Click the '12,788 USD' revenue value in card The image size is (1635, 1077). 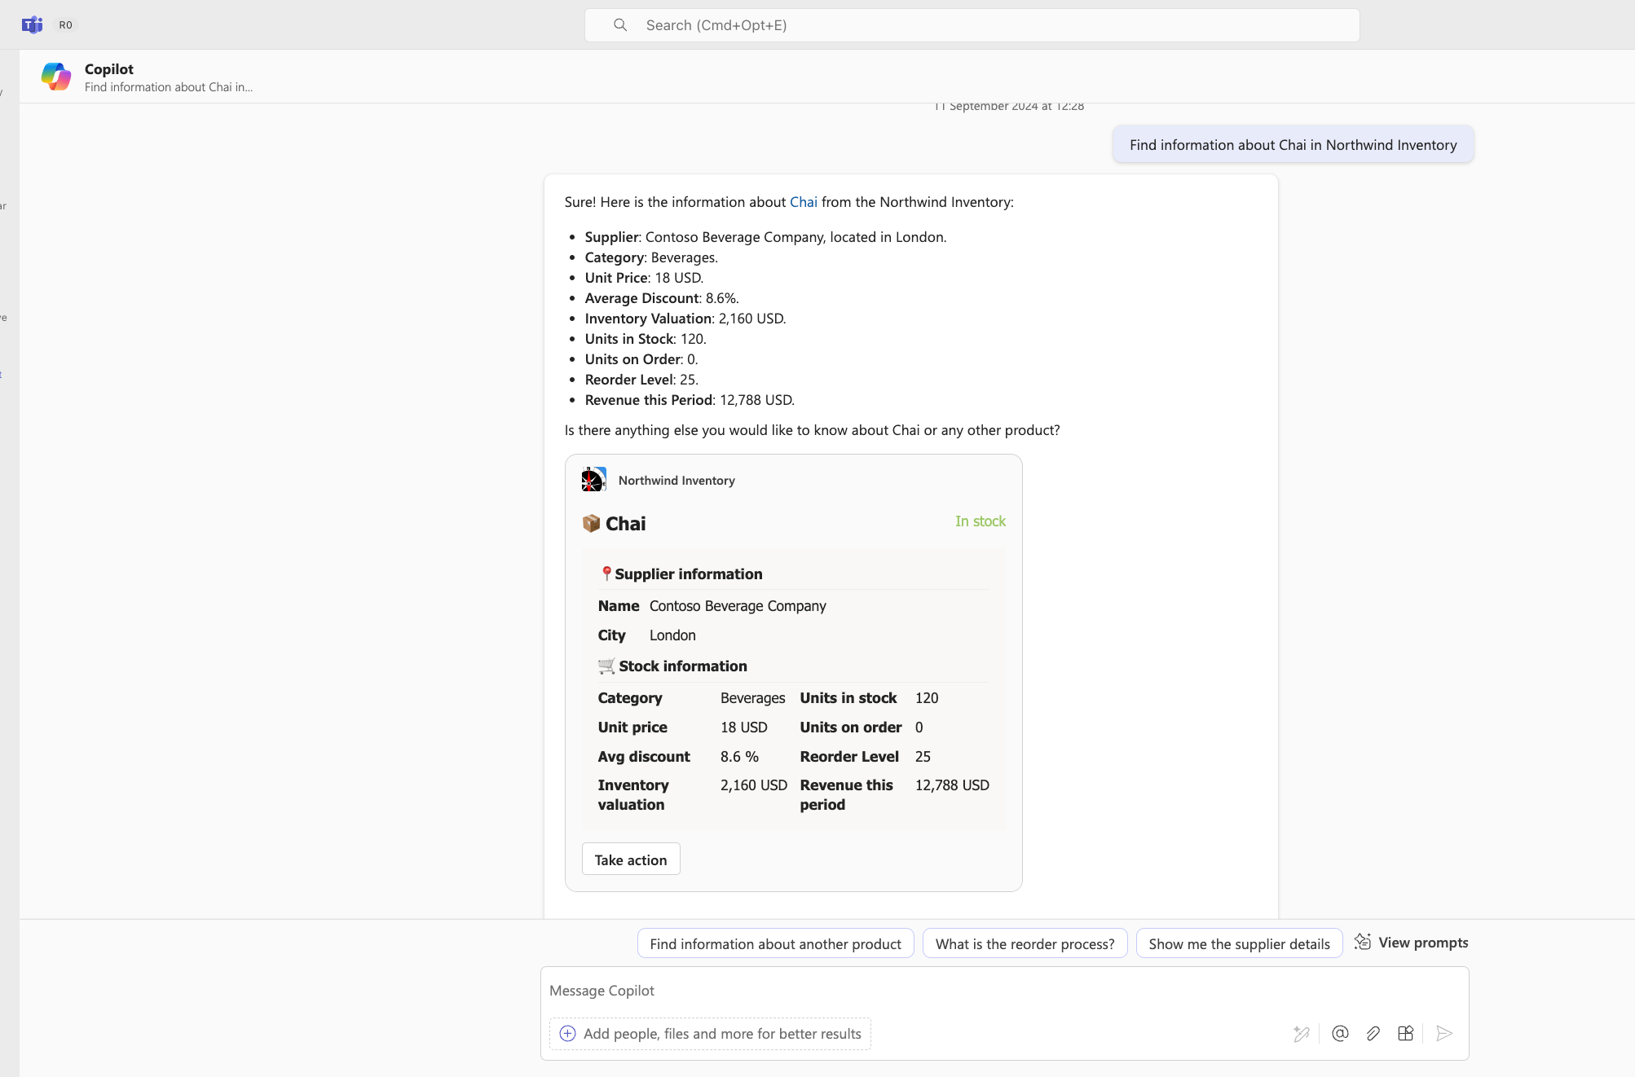952,785
